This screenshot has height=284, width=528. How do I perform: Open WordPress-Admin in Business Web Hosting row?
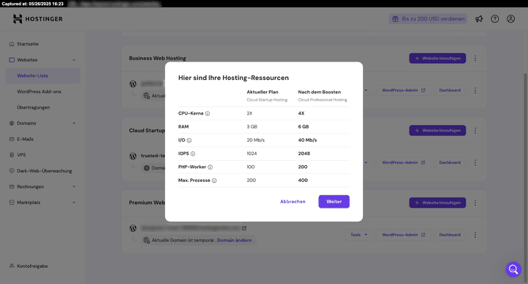(x=403, y=90)
